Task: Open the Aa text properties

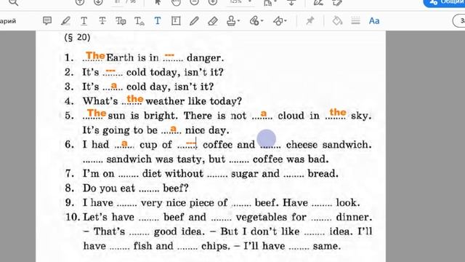Action: point(374,21)
